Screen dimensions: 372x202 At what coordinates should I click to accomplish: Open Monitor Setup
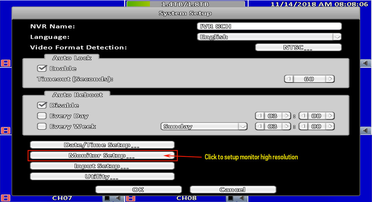point(102,155)
